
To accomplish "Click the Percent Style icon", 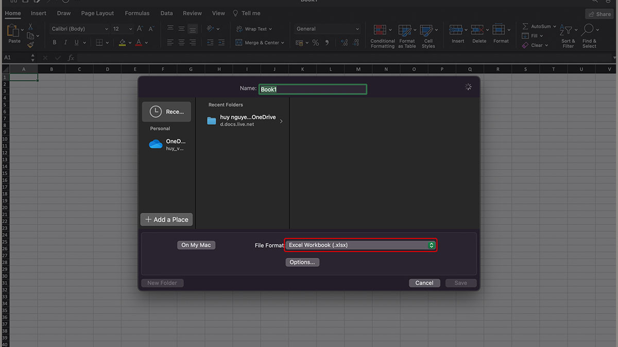I will tap(316, 43).
